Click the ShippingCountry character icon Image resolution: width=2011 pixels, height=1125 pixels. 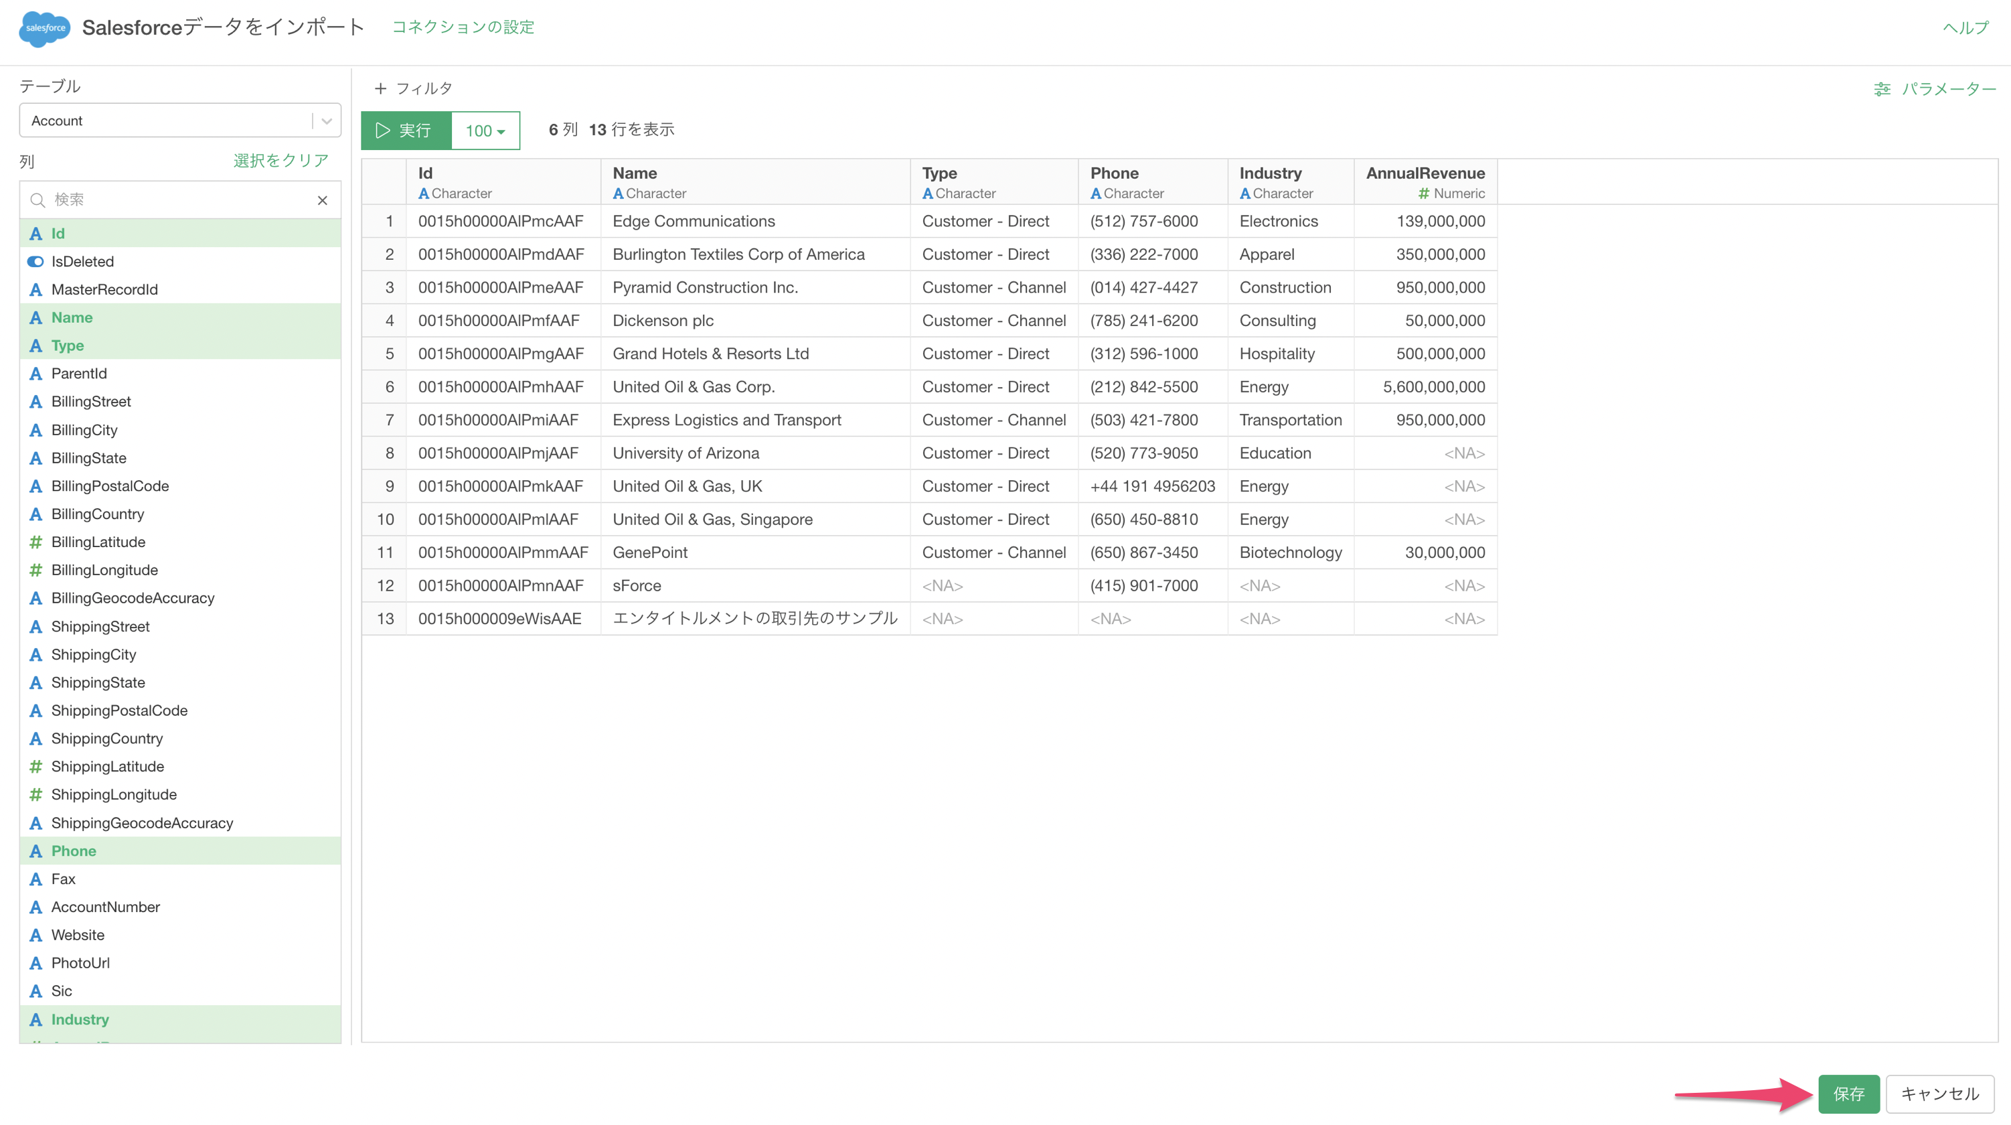tap(36, 739)
